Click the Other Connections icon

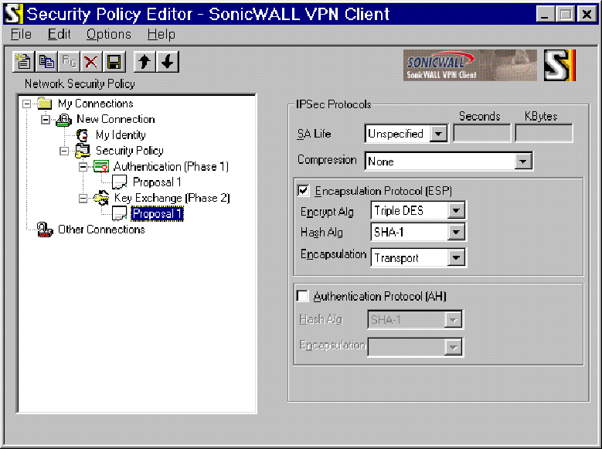(x=45, y=230)
